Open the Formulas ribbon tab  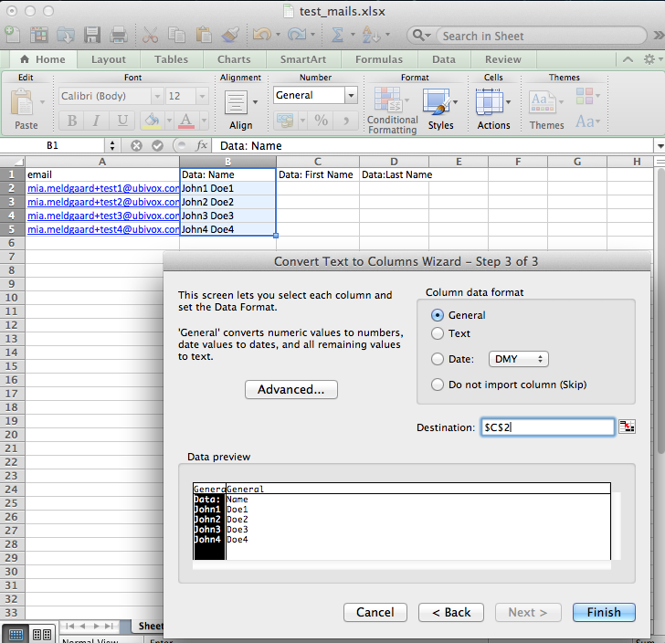[x=379, y=59]
